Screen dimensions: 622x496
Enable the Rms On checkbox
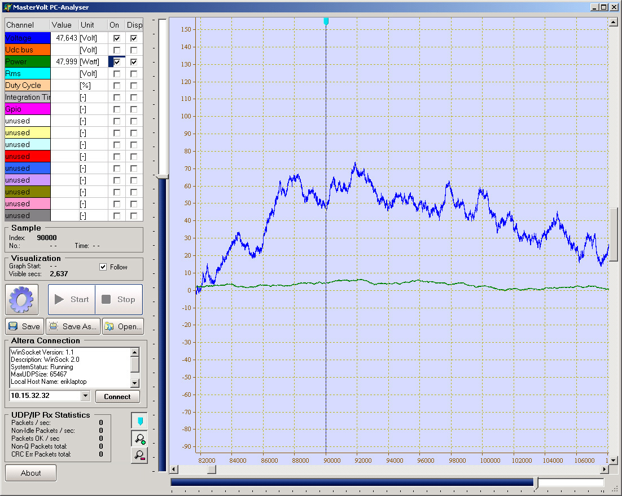[x=117, y=74]
